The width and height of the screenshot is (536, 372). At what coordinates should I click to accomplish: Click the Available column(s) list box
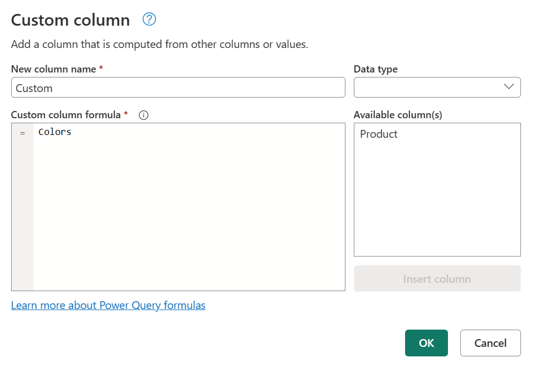[x=437, y=190]
